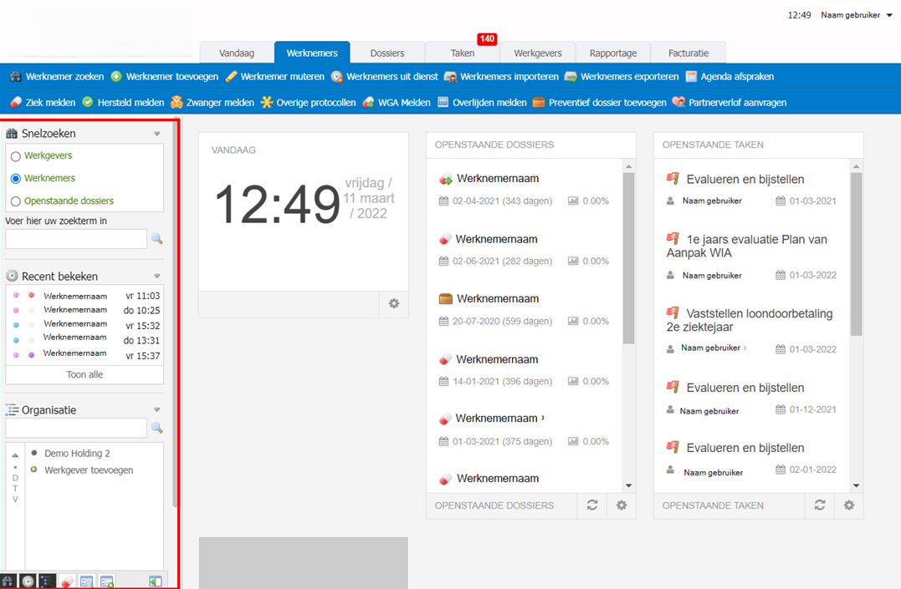
Task: Open Demo Holding 2 in organisation tree
Action: click(77, 454)
